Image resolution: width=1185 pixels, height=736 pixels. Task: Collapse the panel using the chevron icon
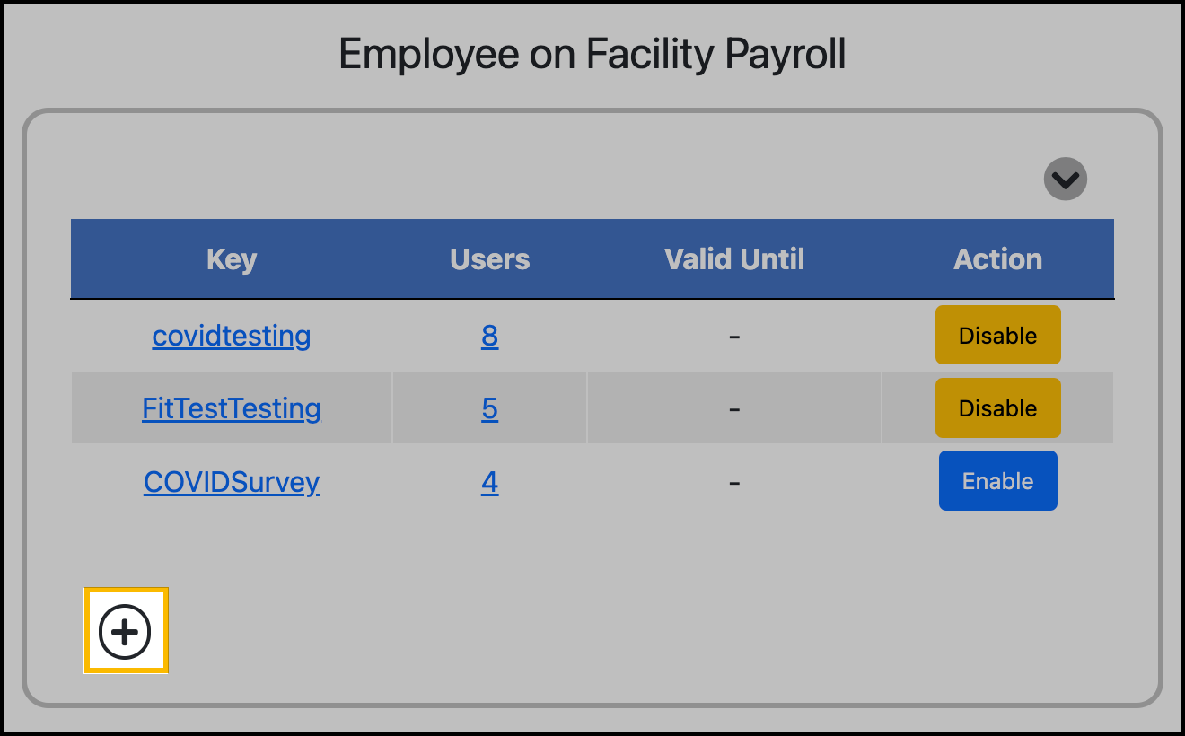tap(1066, 179)
